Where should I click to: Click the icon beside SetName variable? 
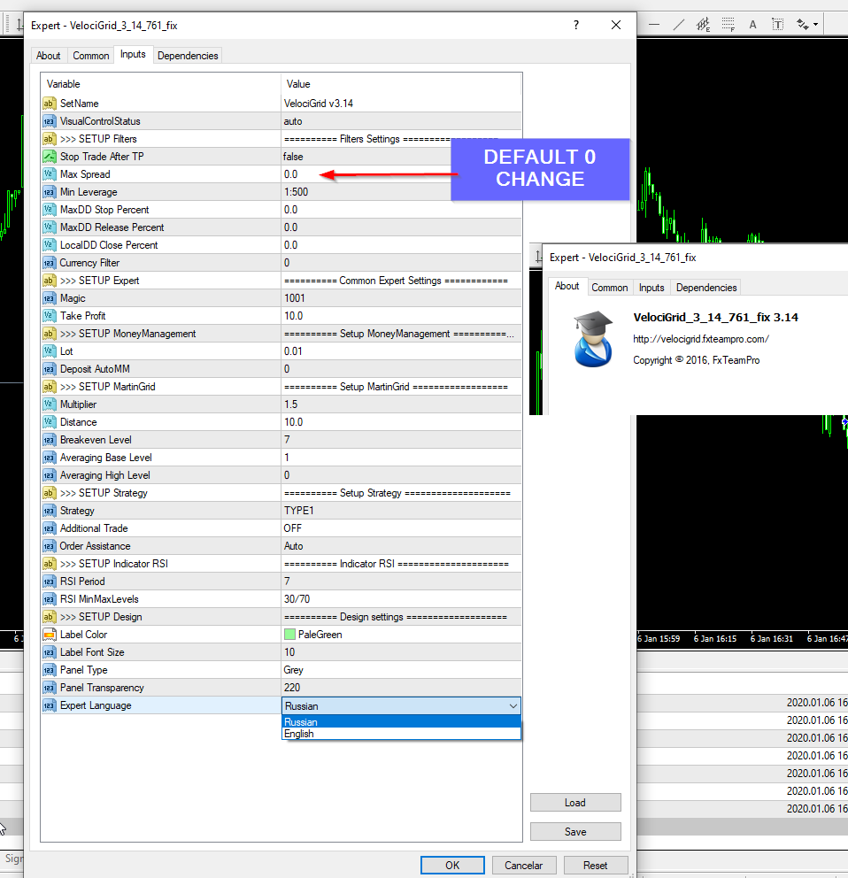point(50,104)
